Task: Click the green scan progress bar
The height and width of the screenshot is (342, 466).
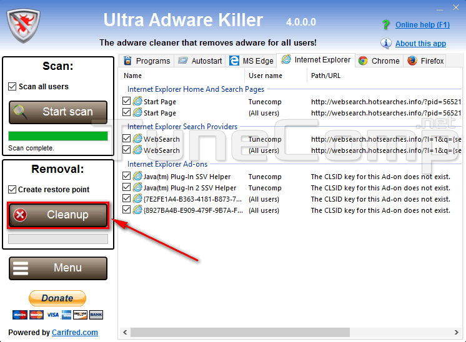Action: coord(58,136)
